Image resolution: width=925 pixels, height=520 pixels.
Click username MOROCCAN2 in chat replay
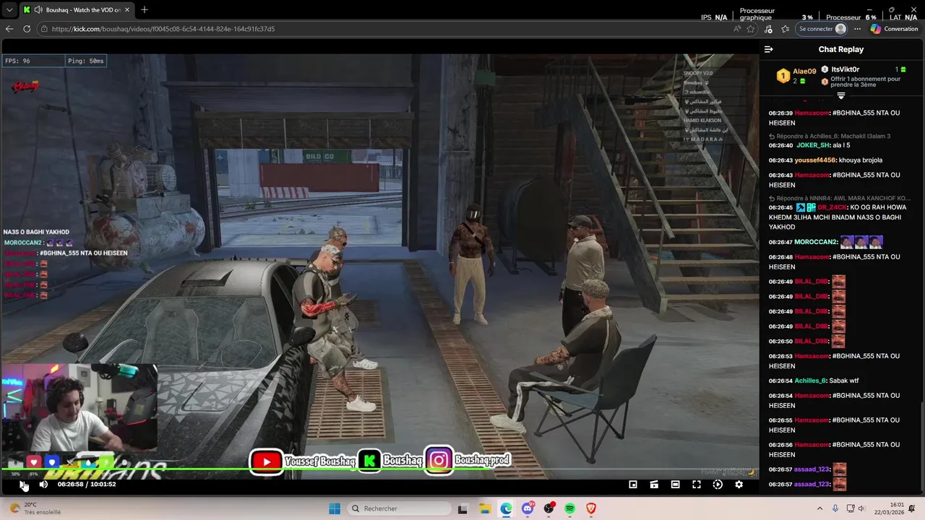[815, 242]
